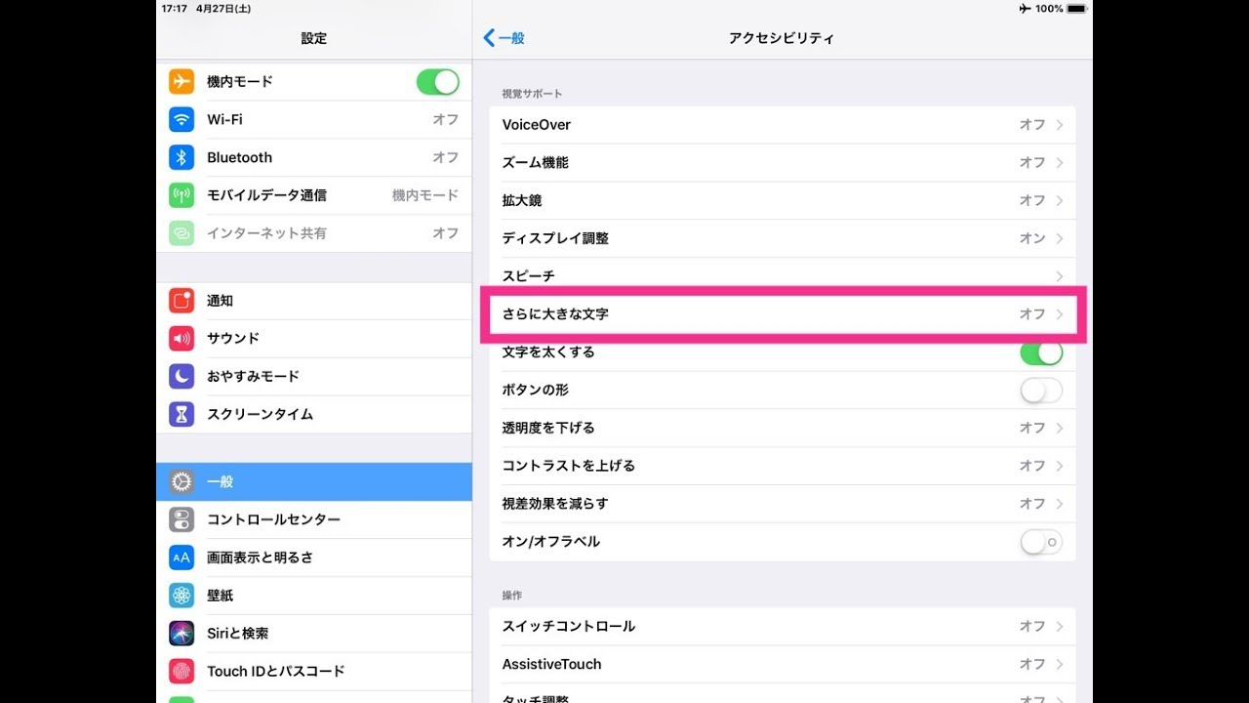1249x703 pixels.
Task: Open VoiceOver settings chevron
Action: (x=1060, y=125)
